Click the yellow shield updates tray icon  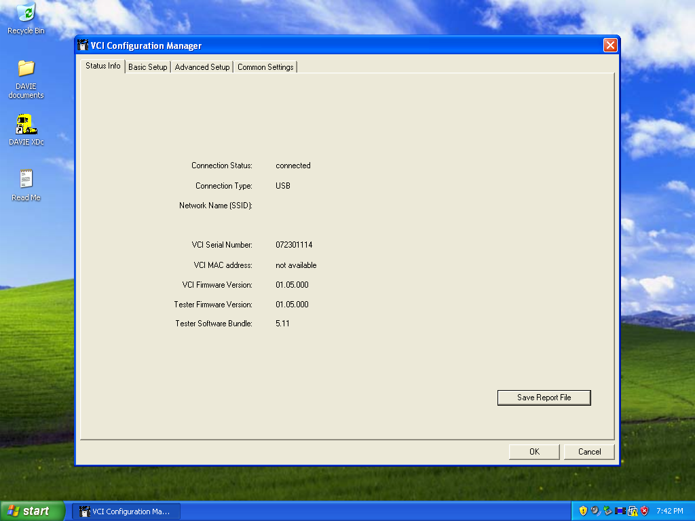(x=583, y=511)
